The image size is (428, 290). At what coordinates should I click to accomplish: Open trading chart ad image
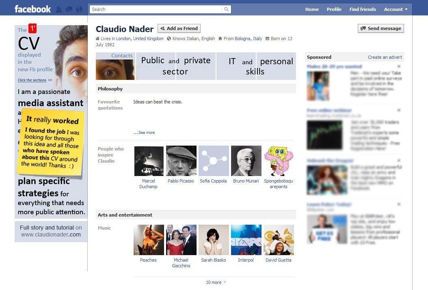[x=324, y=135]
